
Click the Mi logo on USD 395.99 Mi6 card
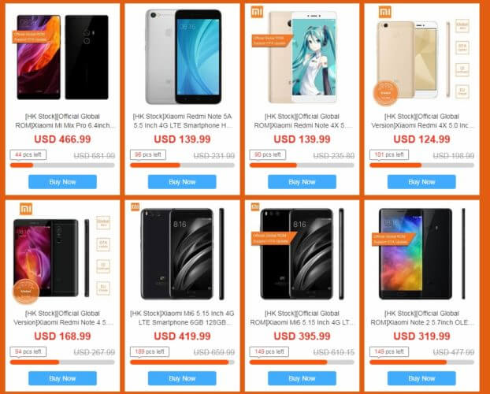tap(255, 206)
